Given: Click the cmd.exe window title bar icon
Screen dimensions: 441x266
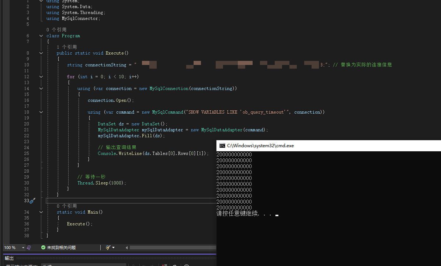Looking at the screenshot, I should click(222, 145).
